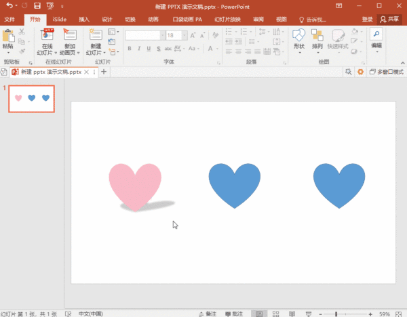This screenshot has width=407, height=317.
Task: Click the decrease font size icon
Action: (202, 35)
